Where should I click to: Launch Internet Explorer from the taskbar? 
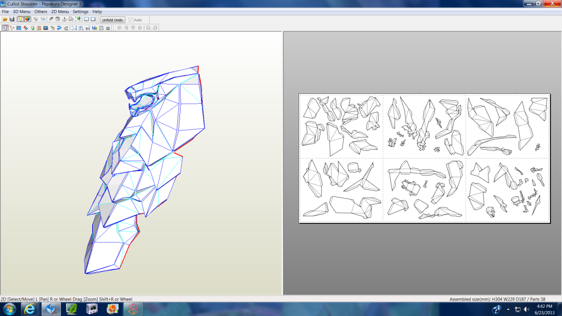30,309
